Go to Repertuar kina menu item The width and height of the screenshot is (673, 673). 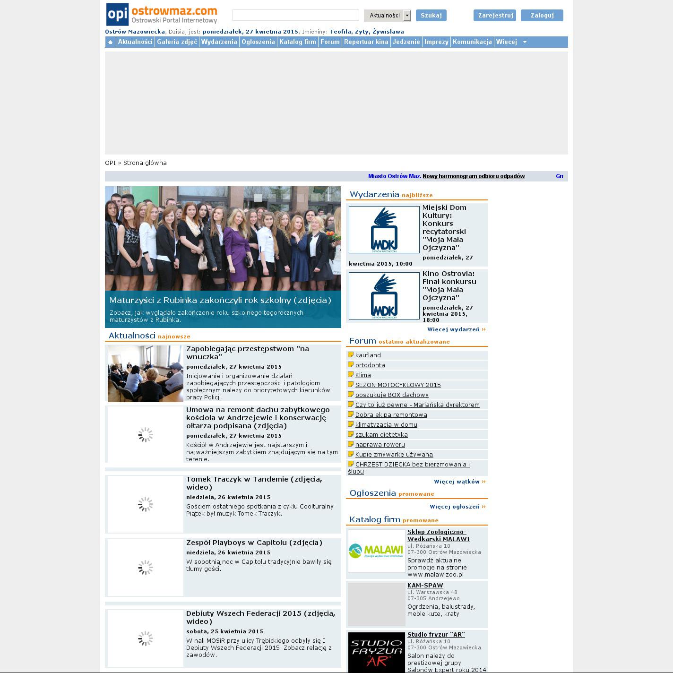(x=366, y=42)
